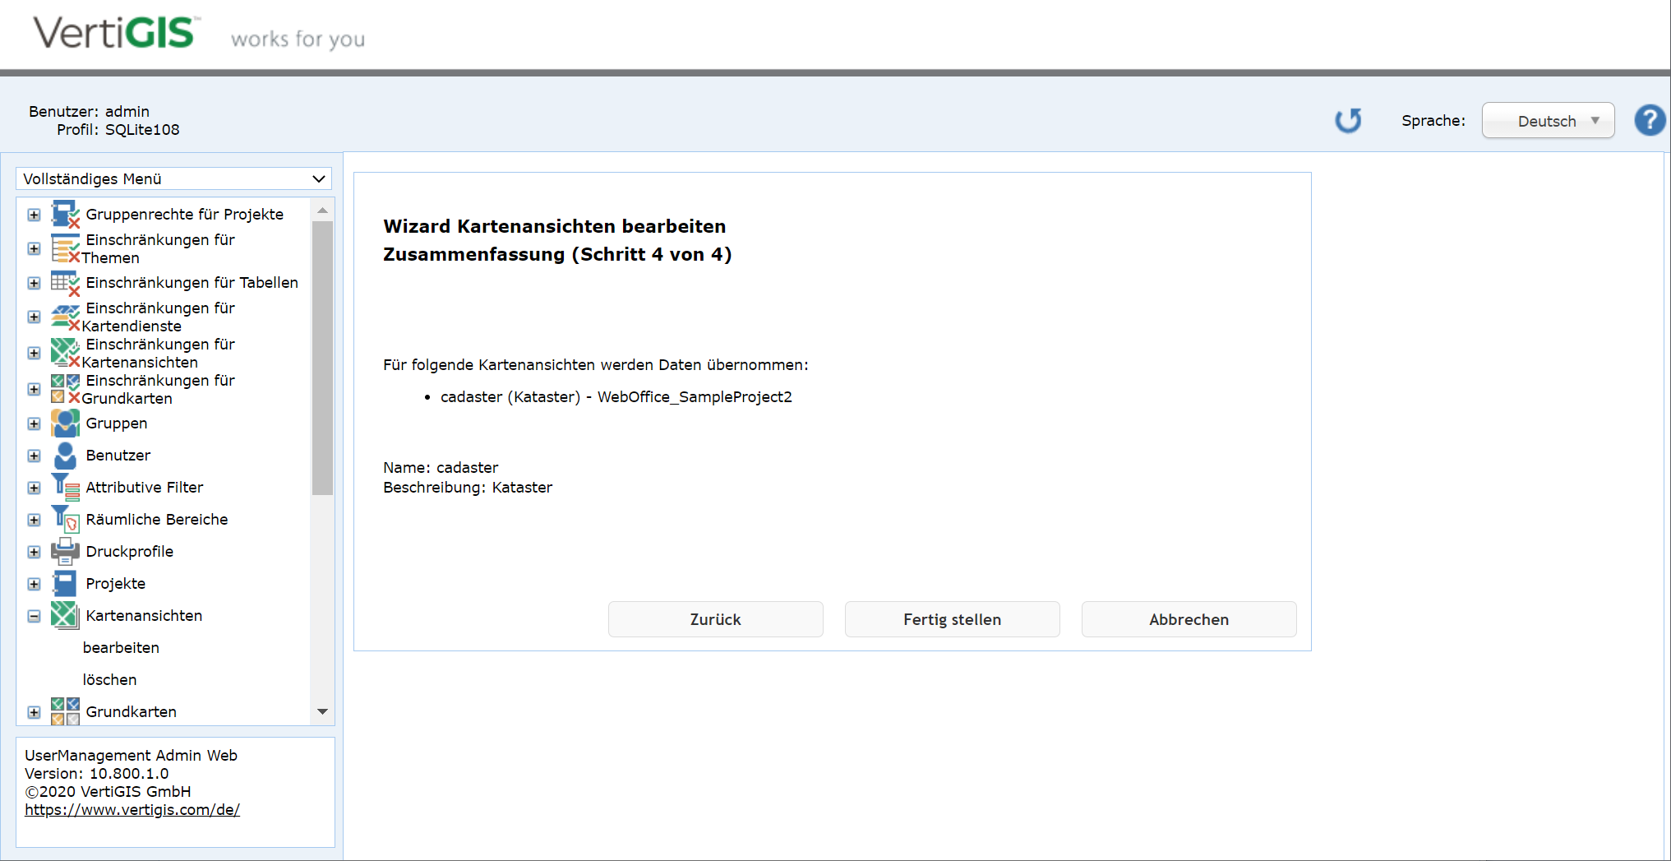The height and width of the screenshot is (861, 1671).
Task: Click the Fertig stellen button
Action: coord(952,619)
